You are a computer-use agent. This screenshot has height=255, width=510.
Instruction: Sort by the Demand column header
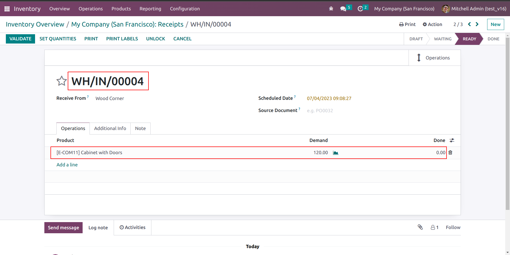click(318, 140)
